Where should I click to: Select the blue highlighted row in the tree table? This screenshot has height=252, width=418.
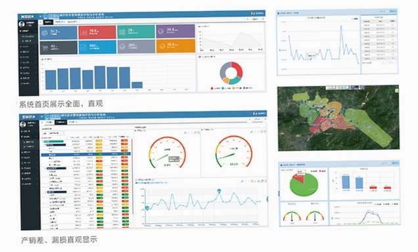[86, 154]
